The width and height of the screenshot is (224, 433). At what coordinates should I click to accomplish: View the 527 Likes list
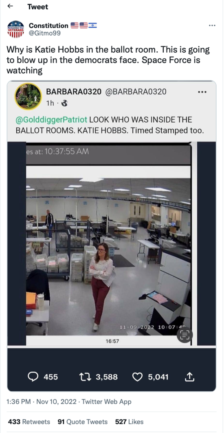click(x=130, y=422)
